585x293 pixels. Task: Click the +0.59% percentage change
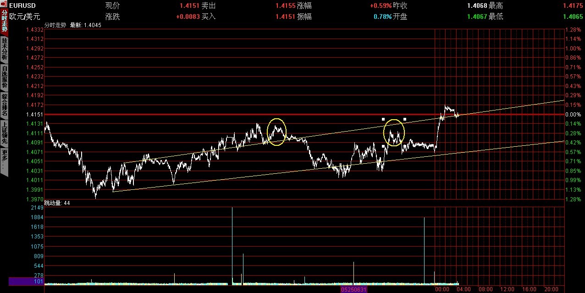381,6
